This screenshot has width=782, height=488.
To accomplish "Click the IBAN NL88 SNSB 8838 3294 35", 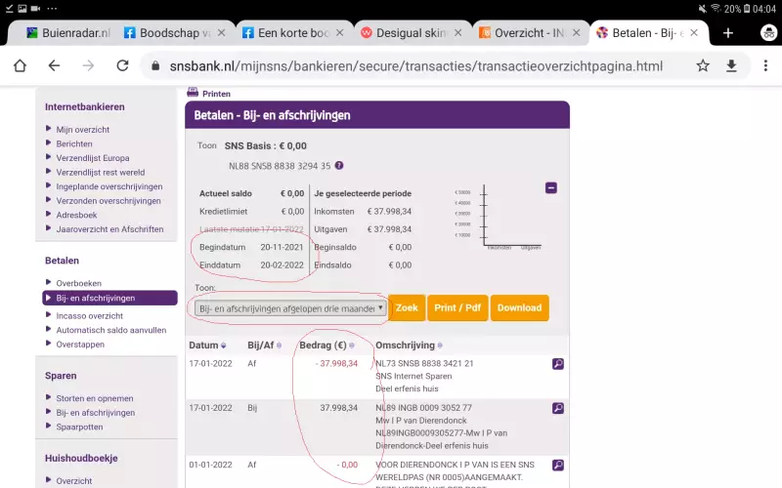I will tap(280, 166).
